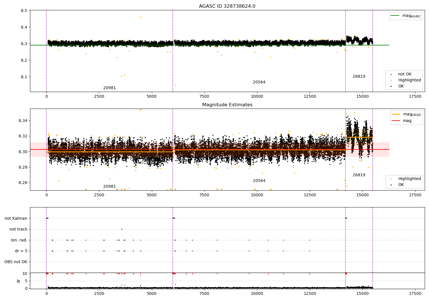Image resolution: width=429 pixels, height=300 pixels.
Task: Select 'OK' legend entry below Highlighted in AGASC plot
Action: (x=401, y=86)
